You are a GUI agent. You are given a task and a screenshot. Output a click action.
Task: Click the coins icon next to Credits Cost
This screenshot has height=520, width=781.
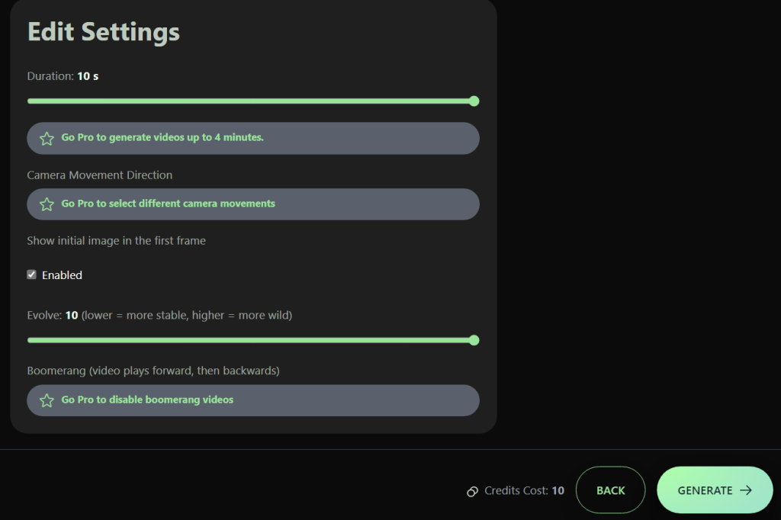pos(473,491)
